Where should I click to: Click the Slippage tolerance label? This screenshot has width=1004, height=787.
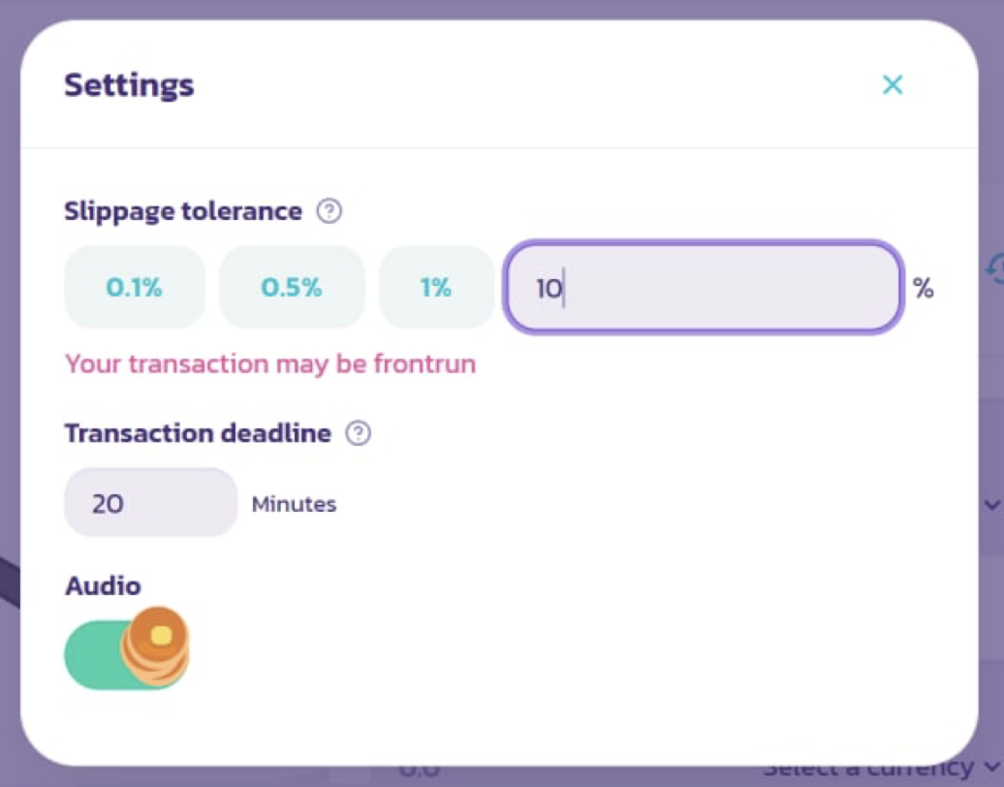click(x=183, y=211)
